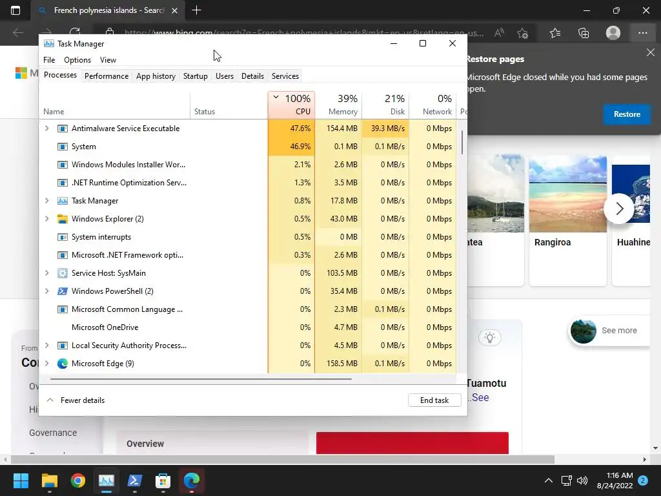Click the Service Host: SysMain gear icon
The image size is (661, 496).
63,273
